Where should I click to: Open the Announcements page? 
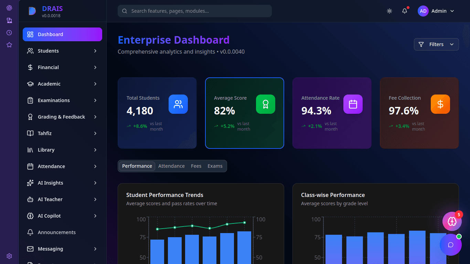point(57,232)
